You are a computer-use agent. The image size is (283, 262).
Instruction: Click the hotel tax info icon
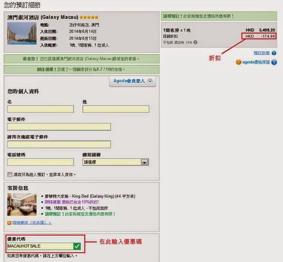[195, 42]
